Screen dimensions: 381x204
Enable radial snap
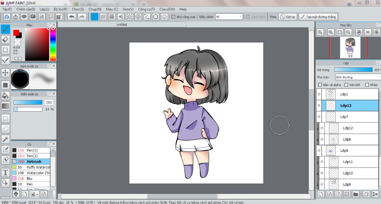129,17
